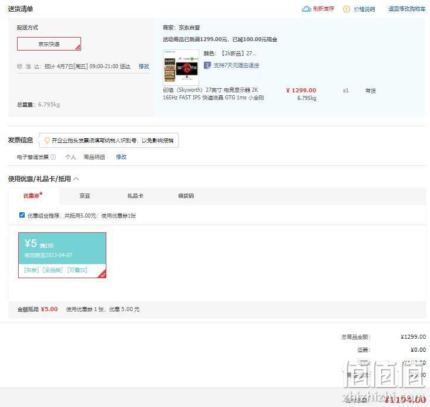Switch to 礼品卡 tab
This screenshot has width=430, height=407.
point(135,196)
